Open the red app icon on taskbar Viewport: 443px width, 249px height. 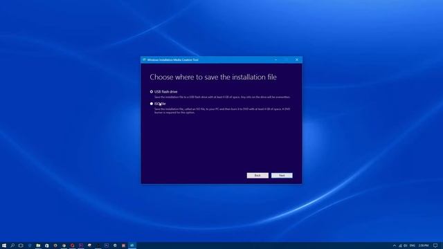72,246
